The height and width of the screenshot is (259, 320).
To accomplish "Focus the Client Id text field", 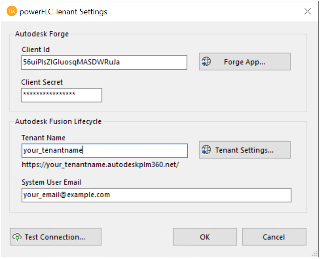I will click(104, 62).
